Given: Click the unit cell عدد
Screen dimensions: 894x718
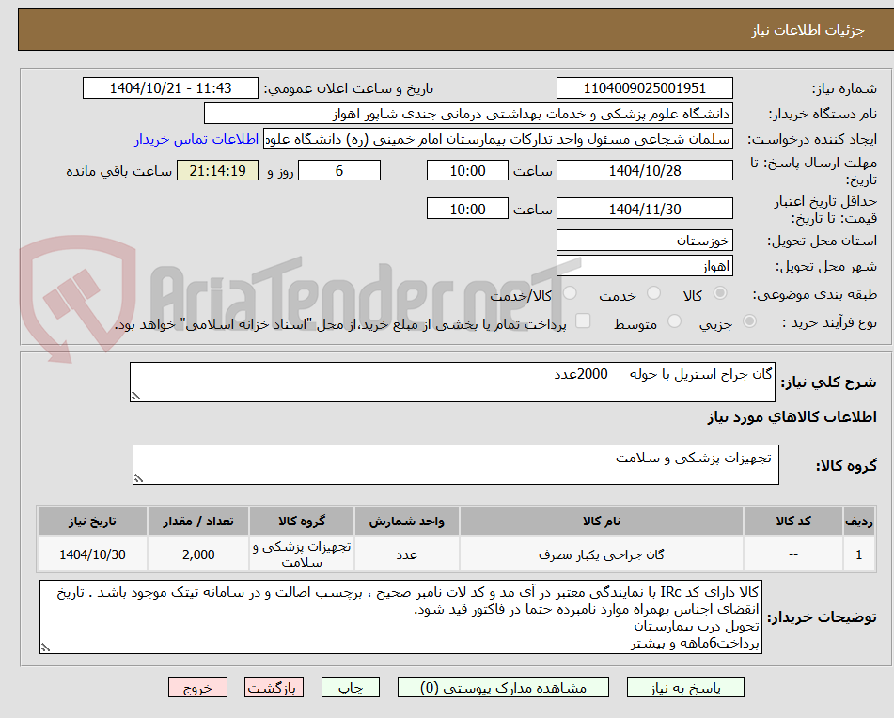Looking at the screenshot, I should tap(406, 554).
